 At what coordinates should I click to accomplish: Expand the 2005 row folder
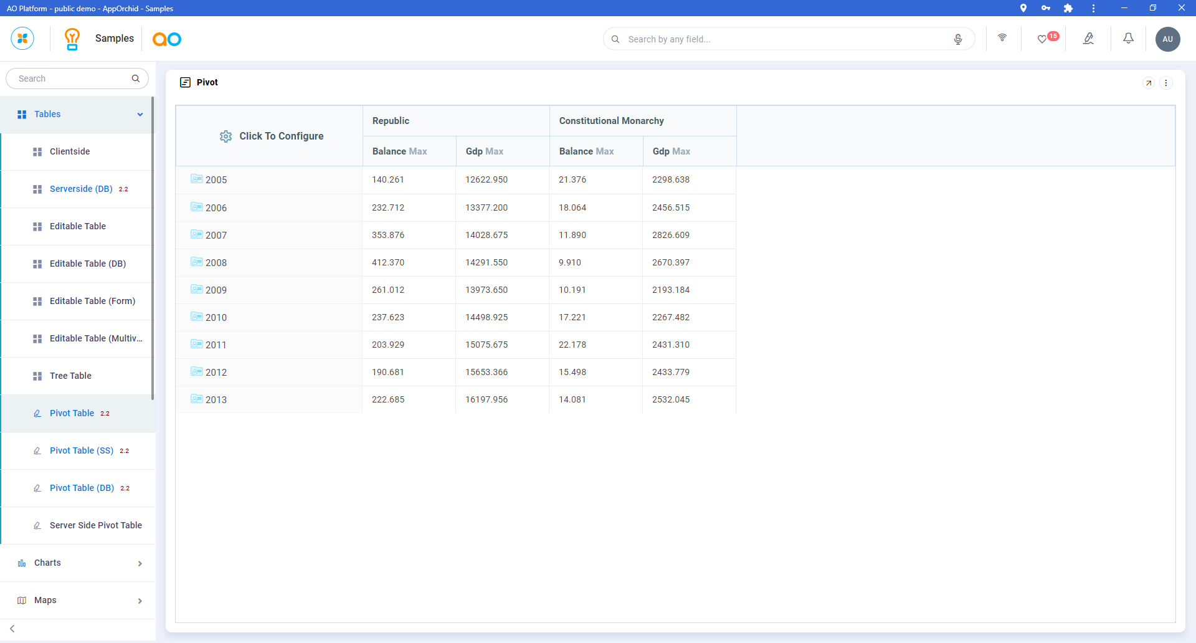[x=197, y=179]
